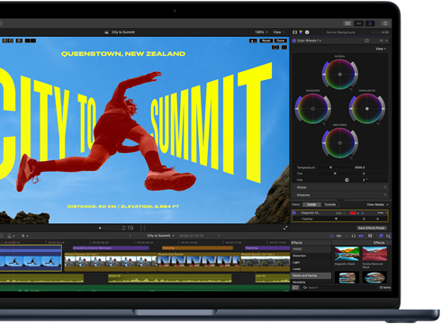Open the viewer zoom percentage dropdown
This screenshot has height=324, width=441.
click(x=261, y=32)
